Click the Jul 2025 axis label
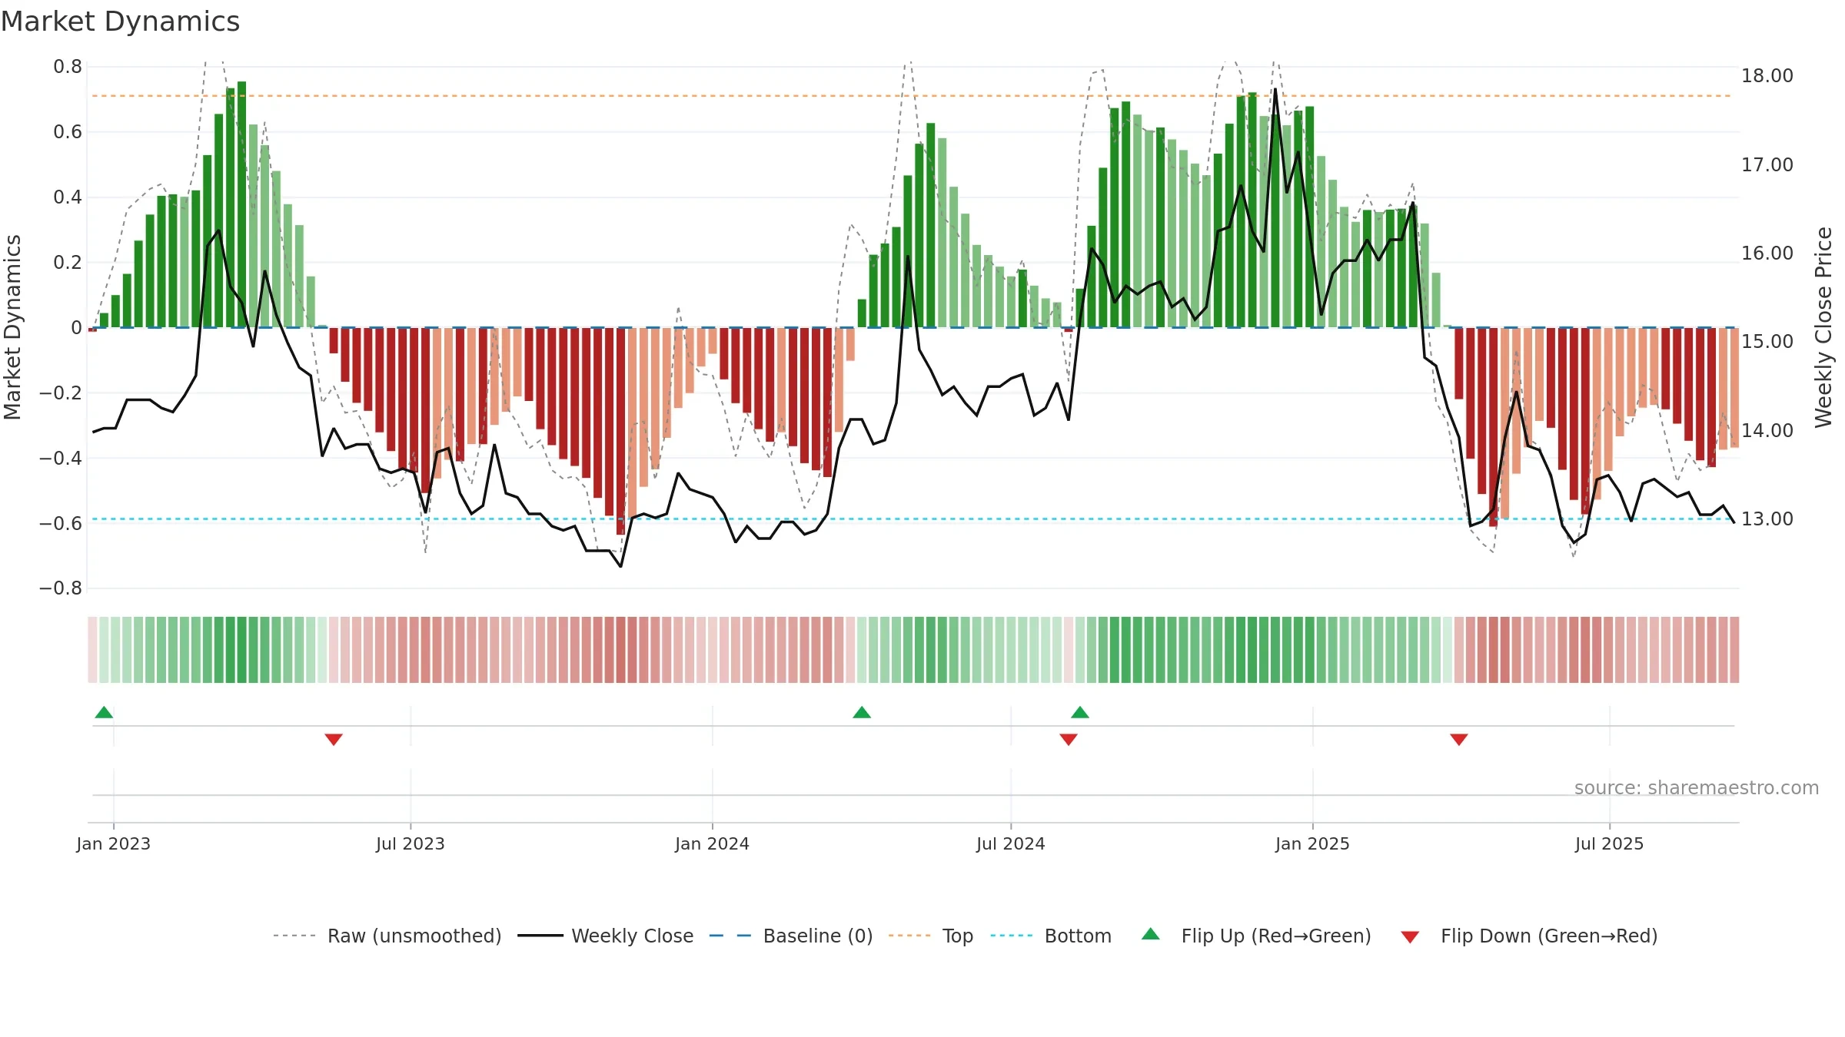This screenshot has height=1037, width=1845. tap(1610, 843)
